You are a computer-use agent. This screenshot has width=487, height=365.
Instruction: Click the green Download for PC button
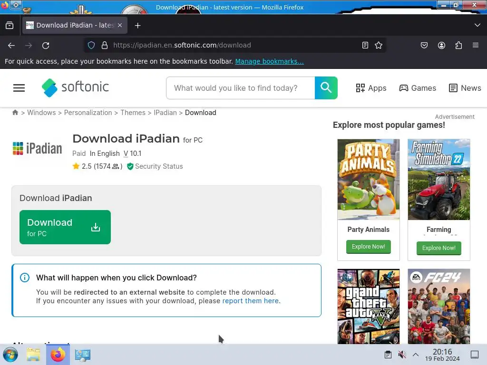pyautogui.click(x=65, y=227)
